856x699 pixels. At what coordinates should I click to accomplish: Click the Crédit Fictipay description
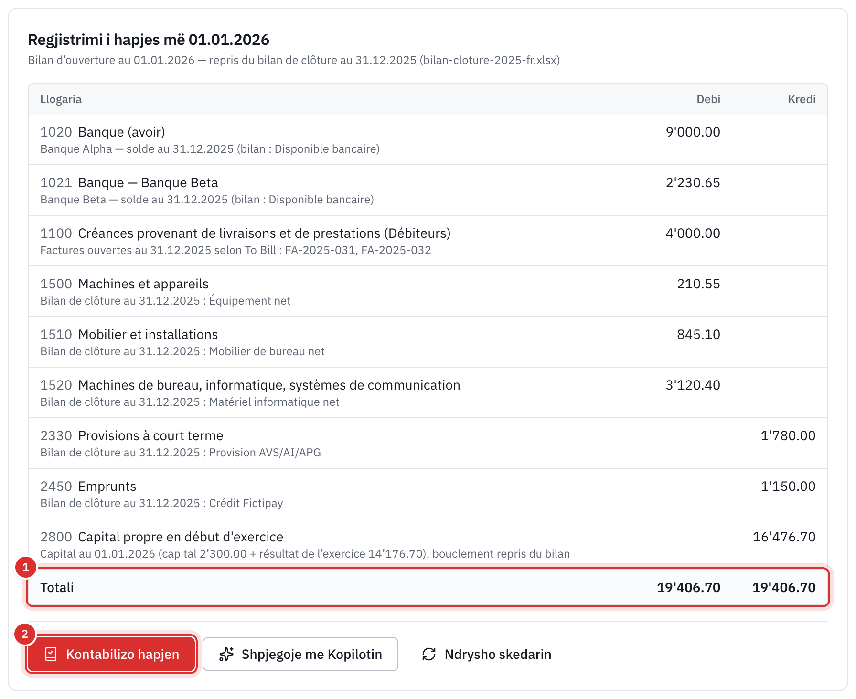pyautogui.click(x=161, y=503)
